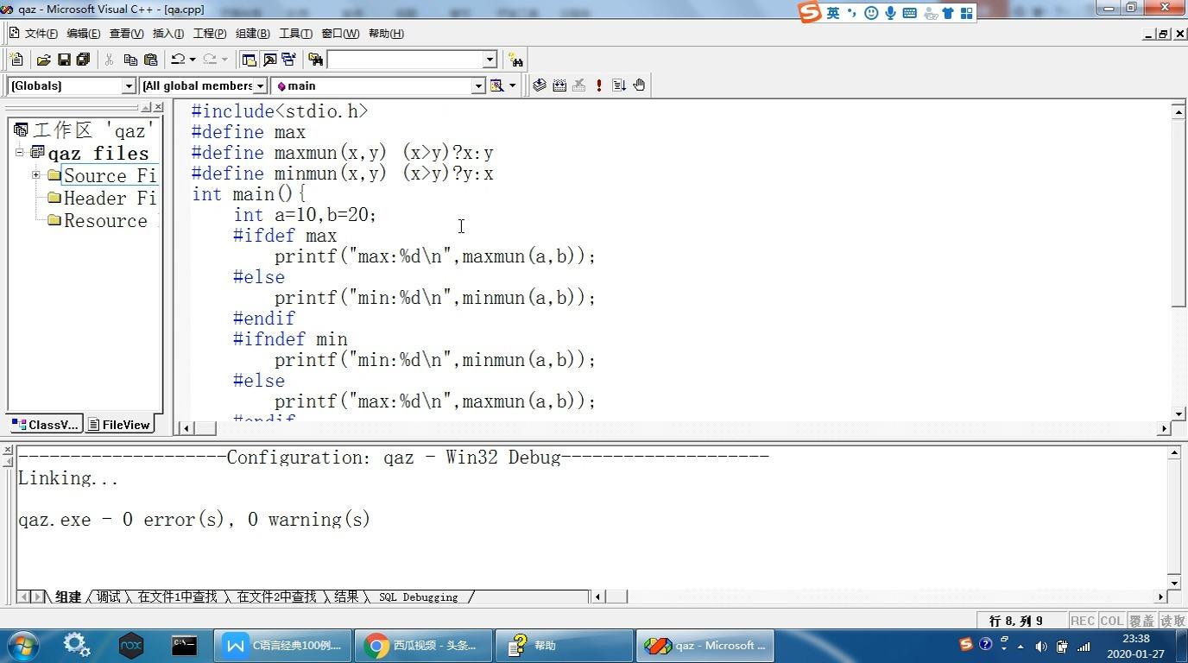Open the 组建(B) menu
The image size is (1188, 663).
coord(252,34)
